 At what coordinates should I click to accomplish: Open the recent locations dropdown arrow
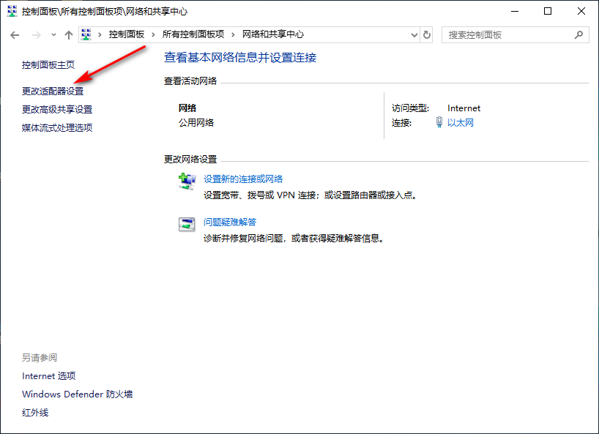coord(53,35)
